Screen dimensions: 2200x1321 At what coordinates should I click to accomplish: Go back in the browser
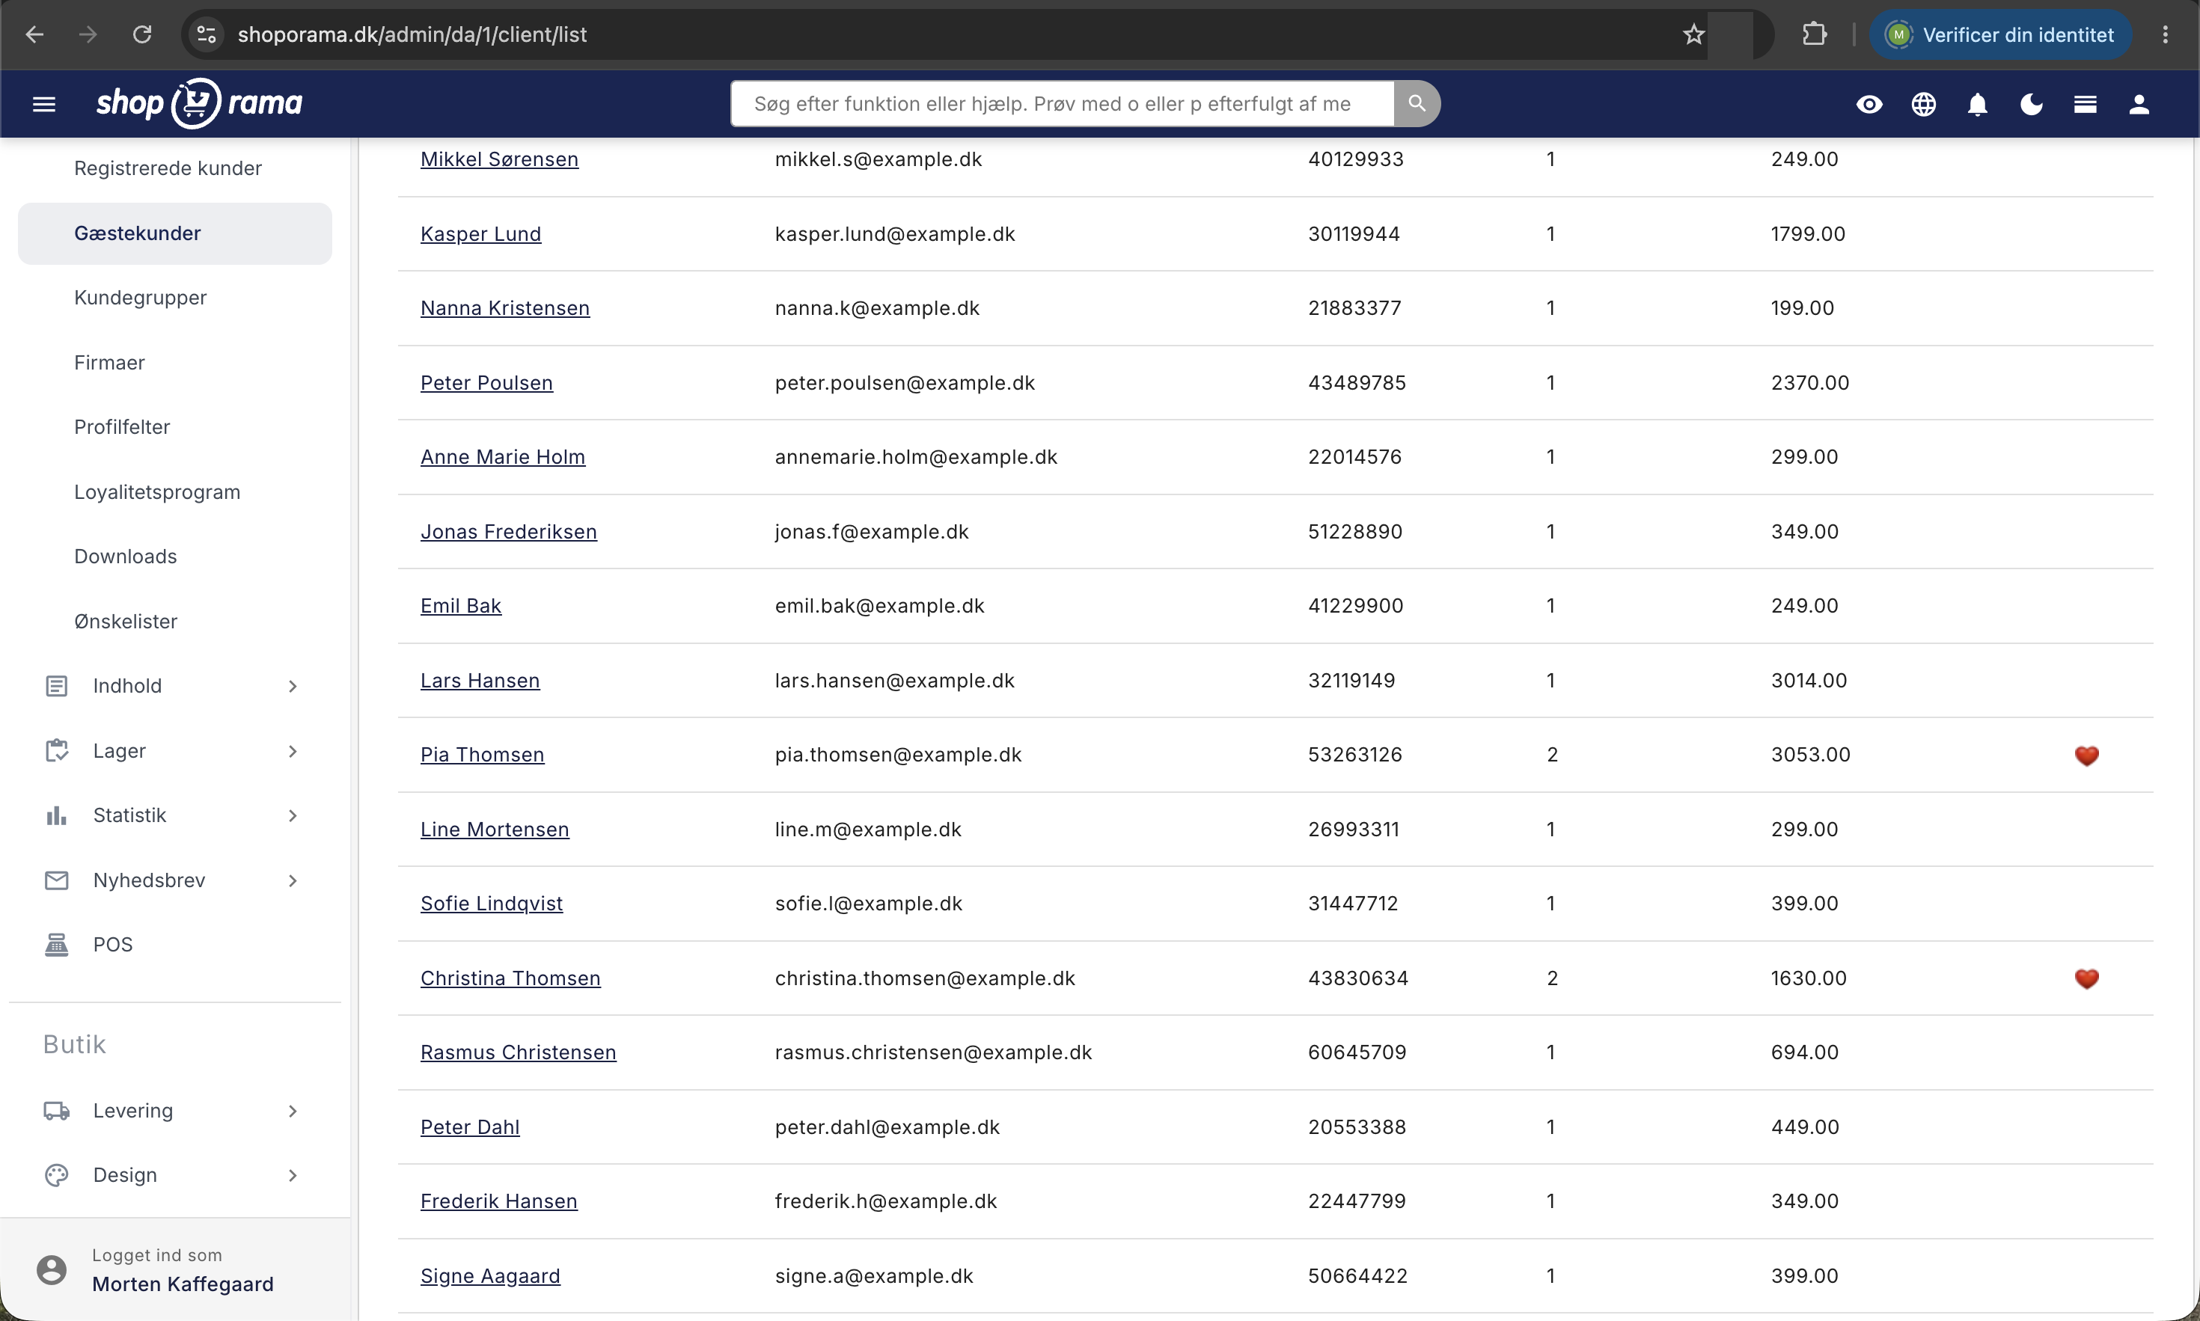34,34
